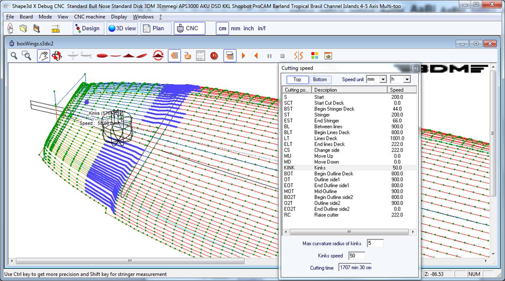Click the open folder icon

pyautogui.click(x=23, y=29)
